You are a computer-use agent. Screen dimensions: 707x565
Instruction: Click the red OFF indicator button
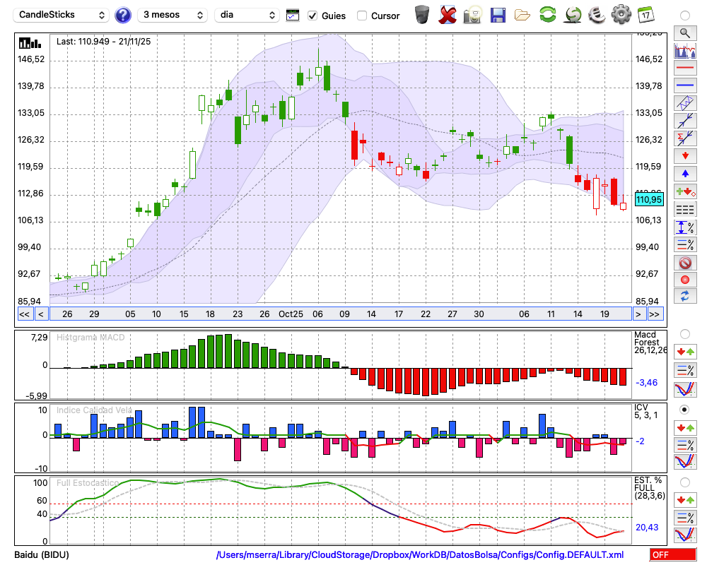[673, 555]
